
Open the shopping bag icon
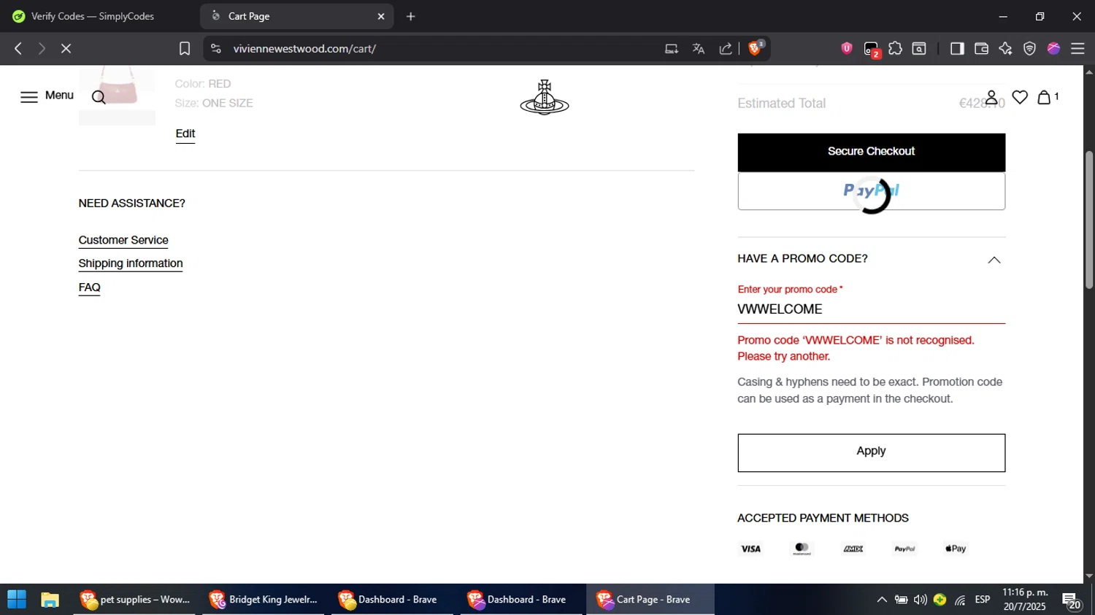(1045, 97)
